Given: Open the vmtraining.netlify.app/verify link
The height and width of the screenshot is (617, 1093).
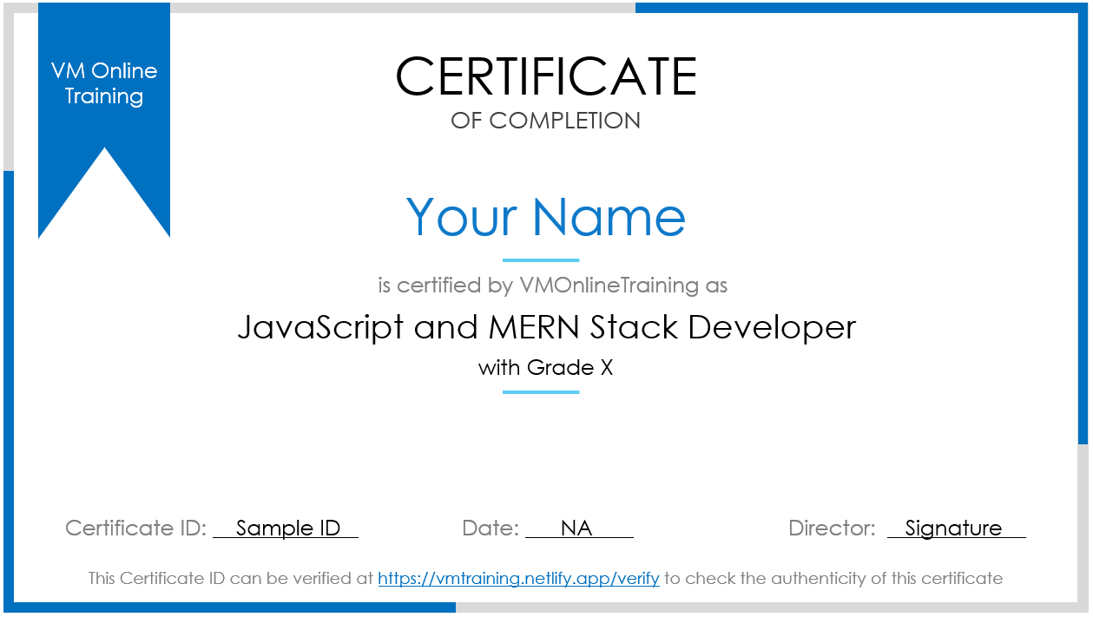Looking at the screenshot, I should [x=518, y=578].
